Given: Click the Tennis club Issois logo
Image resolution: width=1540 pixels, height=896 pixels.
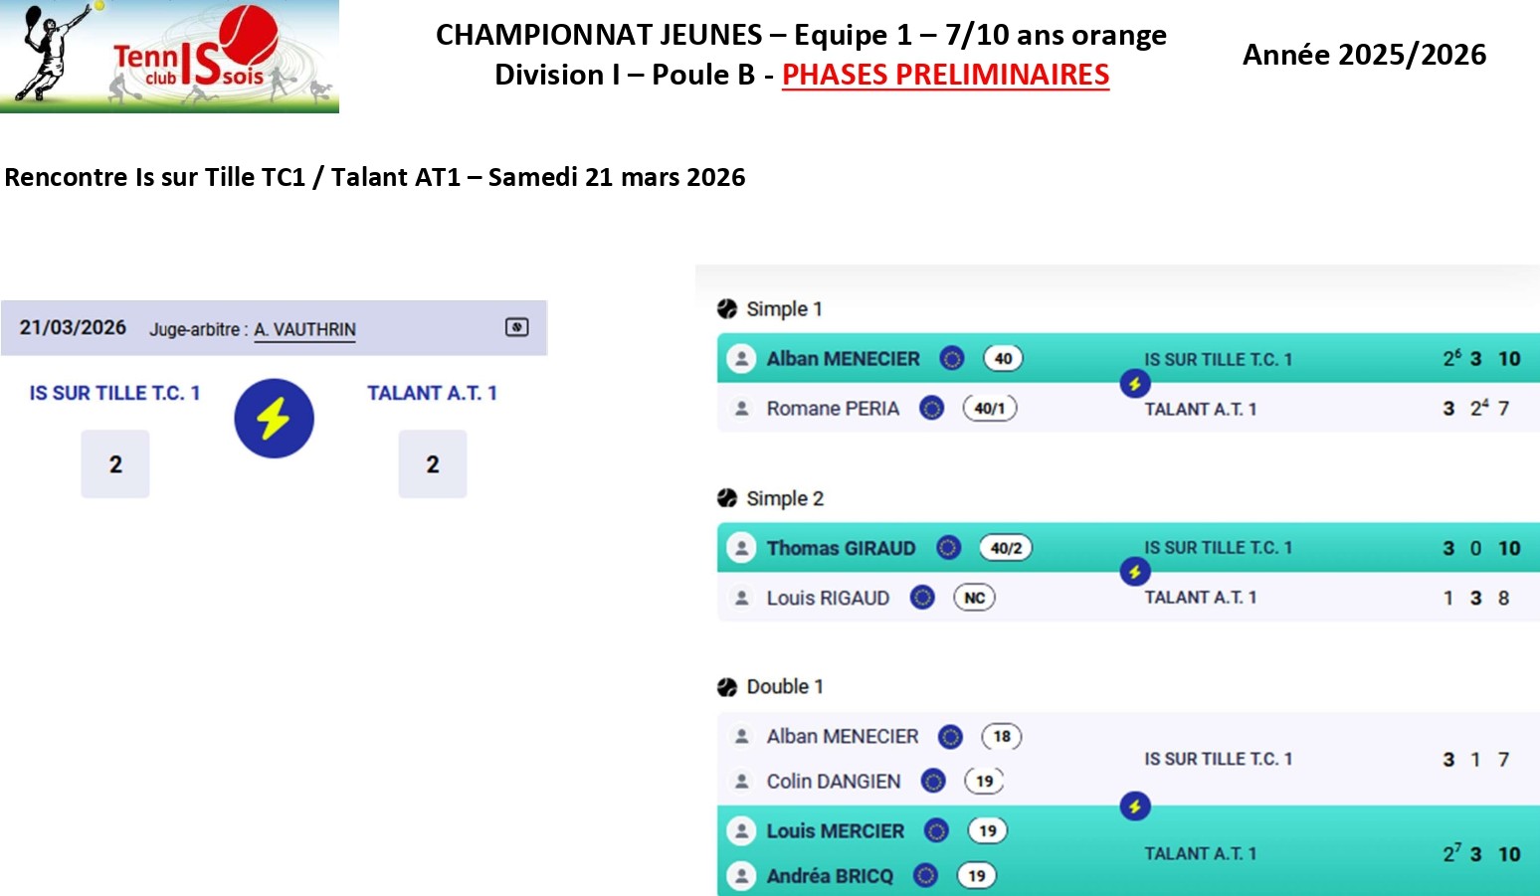Looking at the screenshot, I should [x=169, y=56].
